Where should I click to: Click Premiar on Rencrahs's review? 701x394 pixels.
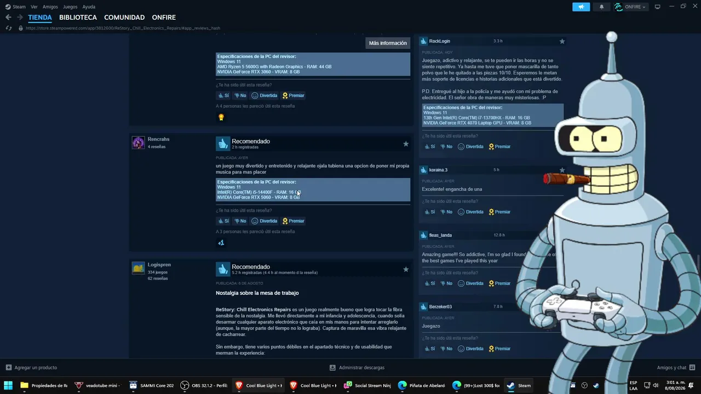tap(294, 221)
